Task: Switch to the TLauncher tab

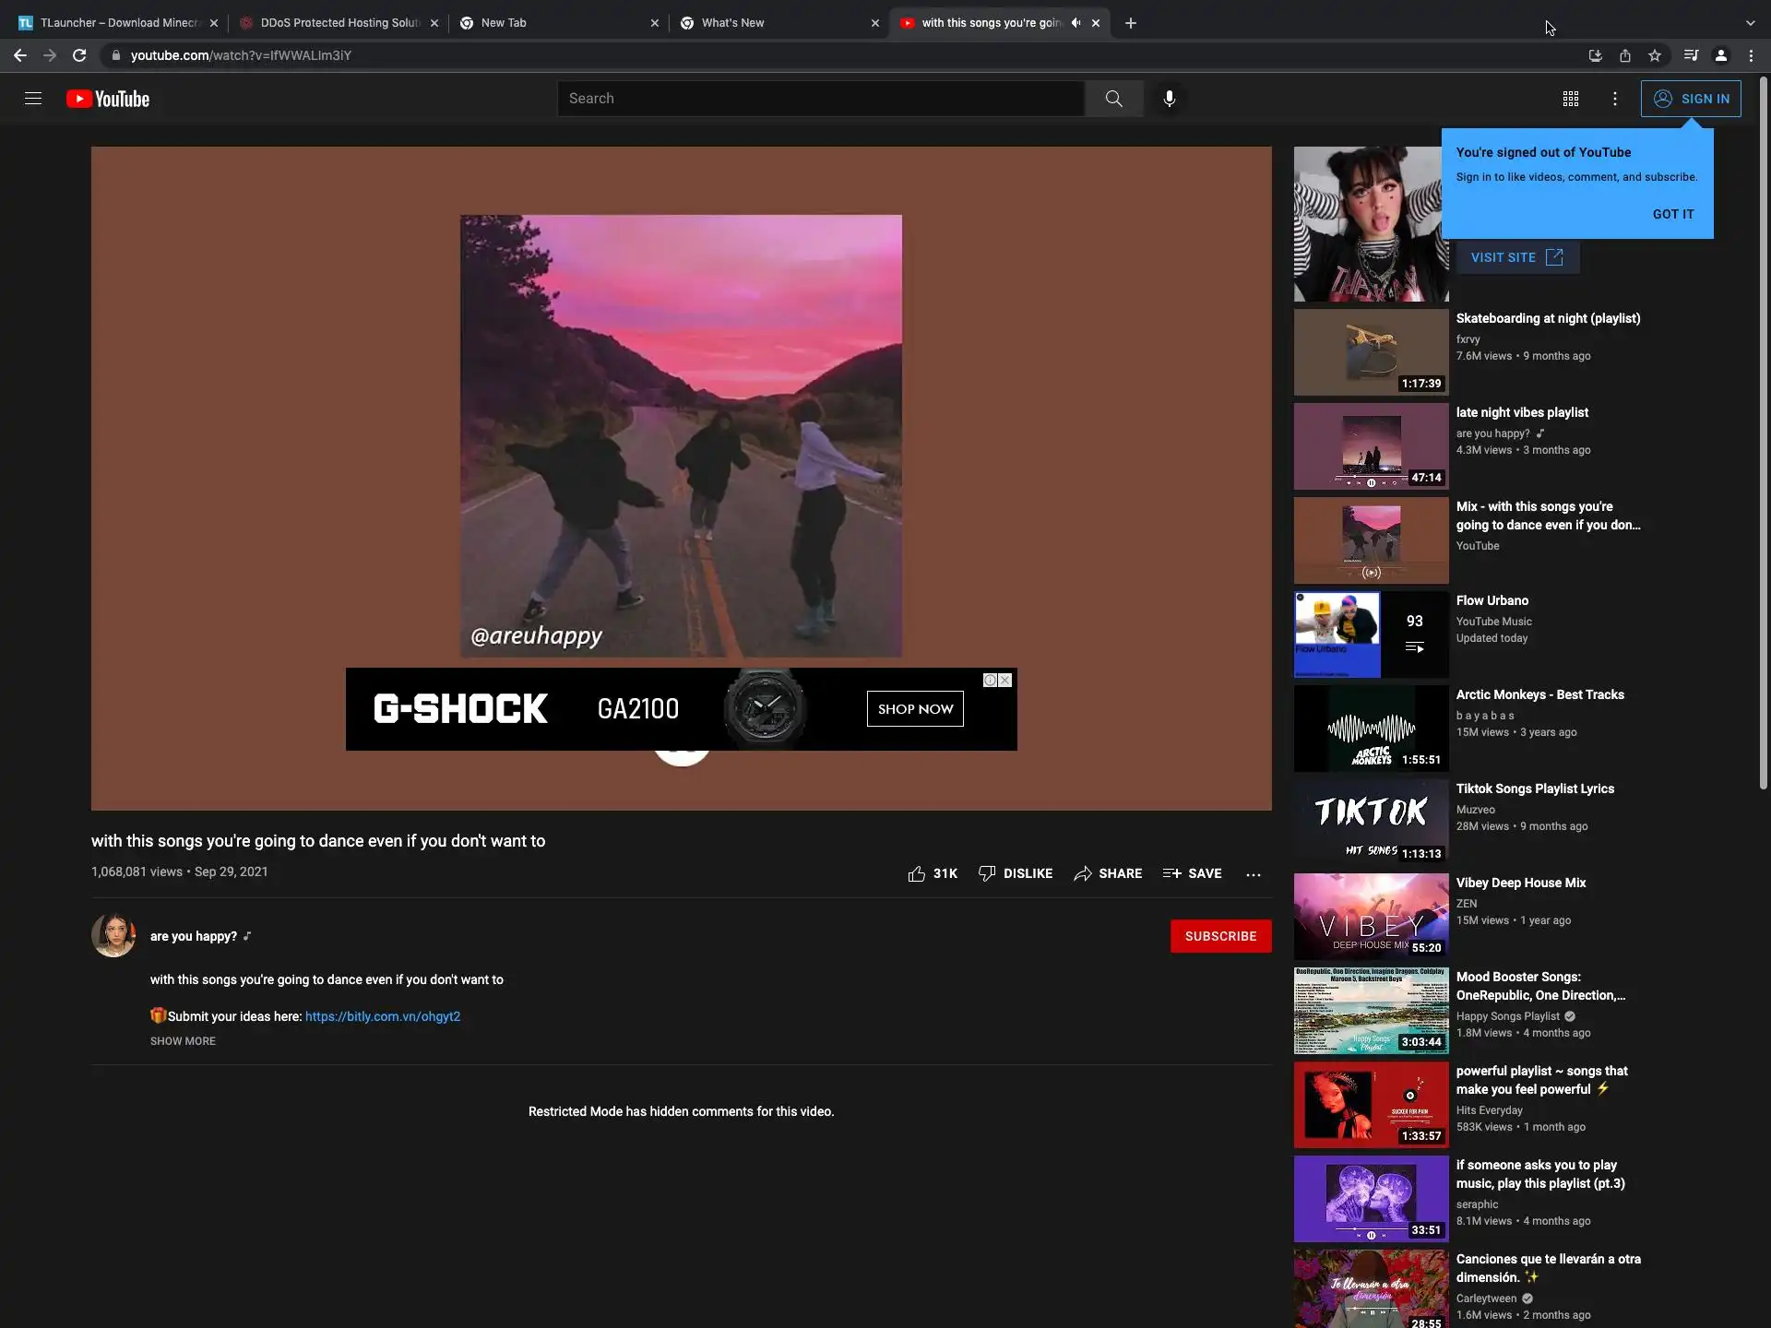Action: 111,23
